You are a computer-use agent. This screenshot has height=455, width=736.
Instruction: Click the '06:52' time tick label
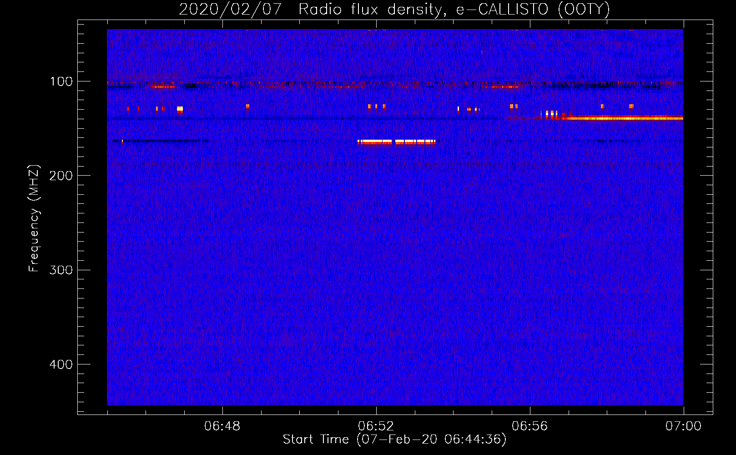(376, 426)
